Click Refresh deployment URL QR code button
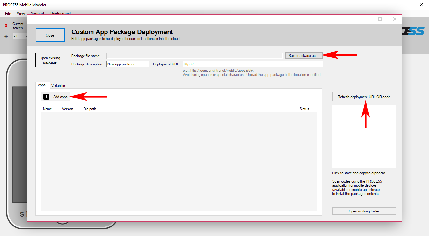 point(364,97)
